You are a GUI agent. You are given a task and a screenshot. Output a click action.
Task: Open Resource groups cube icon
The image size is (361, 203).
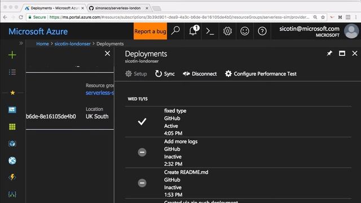click(x=12, y=144)
